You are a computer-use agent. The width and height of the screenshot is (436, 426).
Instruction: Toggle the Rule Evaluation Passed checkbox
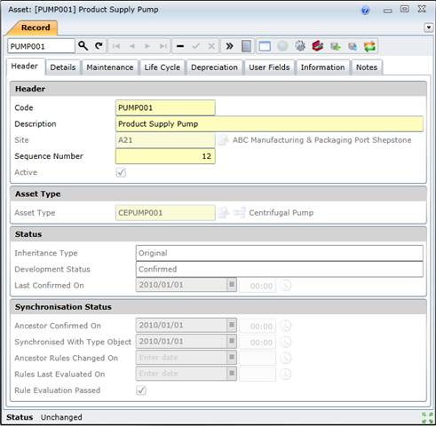coord(141,390)
